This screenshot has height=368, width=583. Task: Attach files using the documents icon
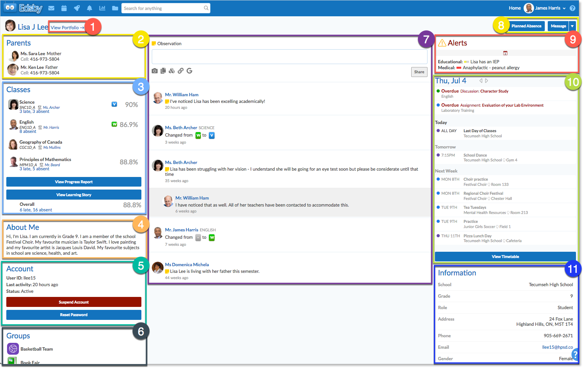point(163,71)
